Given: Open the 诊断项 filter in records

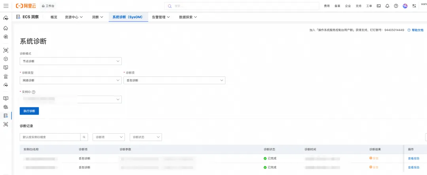Looking at the screenshot, I should click(x=109, y=137).
